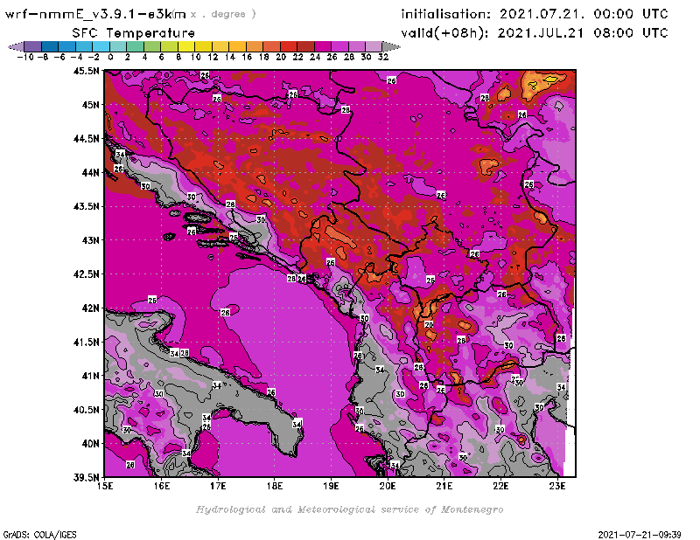Click the '32' label under the color bar
This screenshot has height=540, width=700.
382,57
